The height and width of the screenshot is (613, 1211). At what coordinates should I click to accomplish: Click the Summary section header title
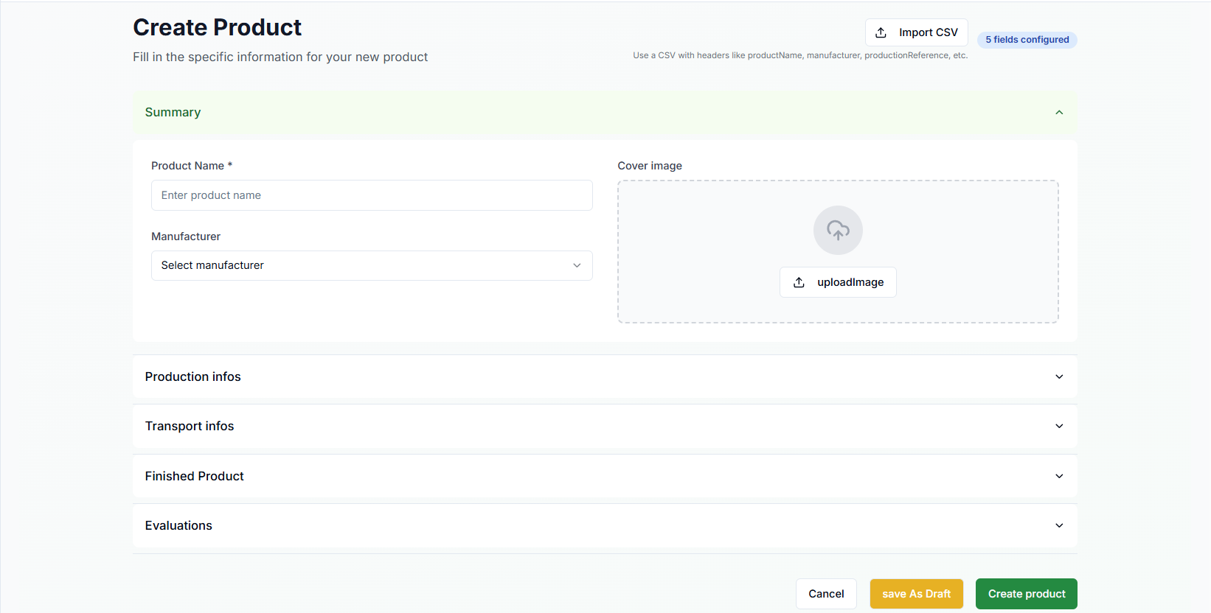[x=173, y=112]
